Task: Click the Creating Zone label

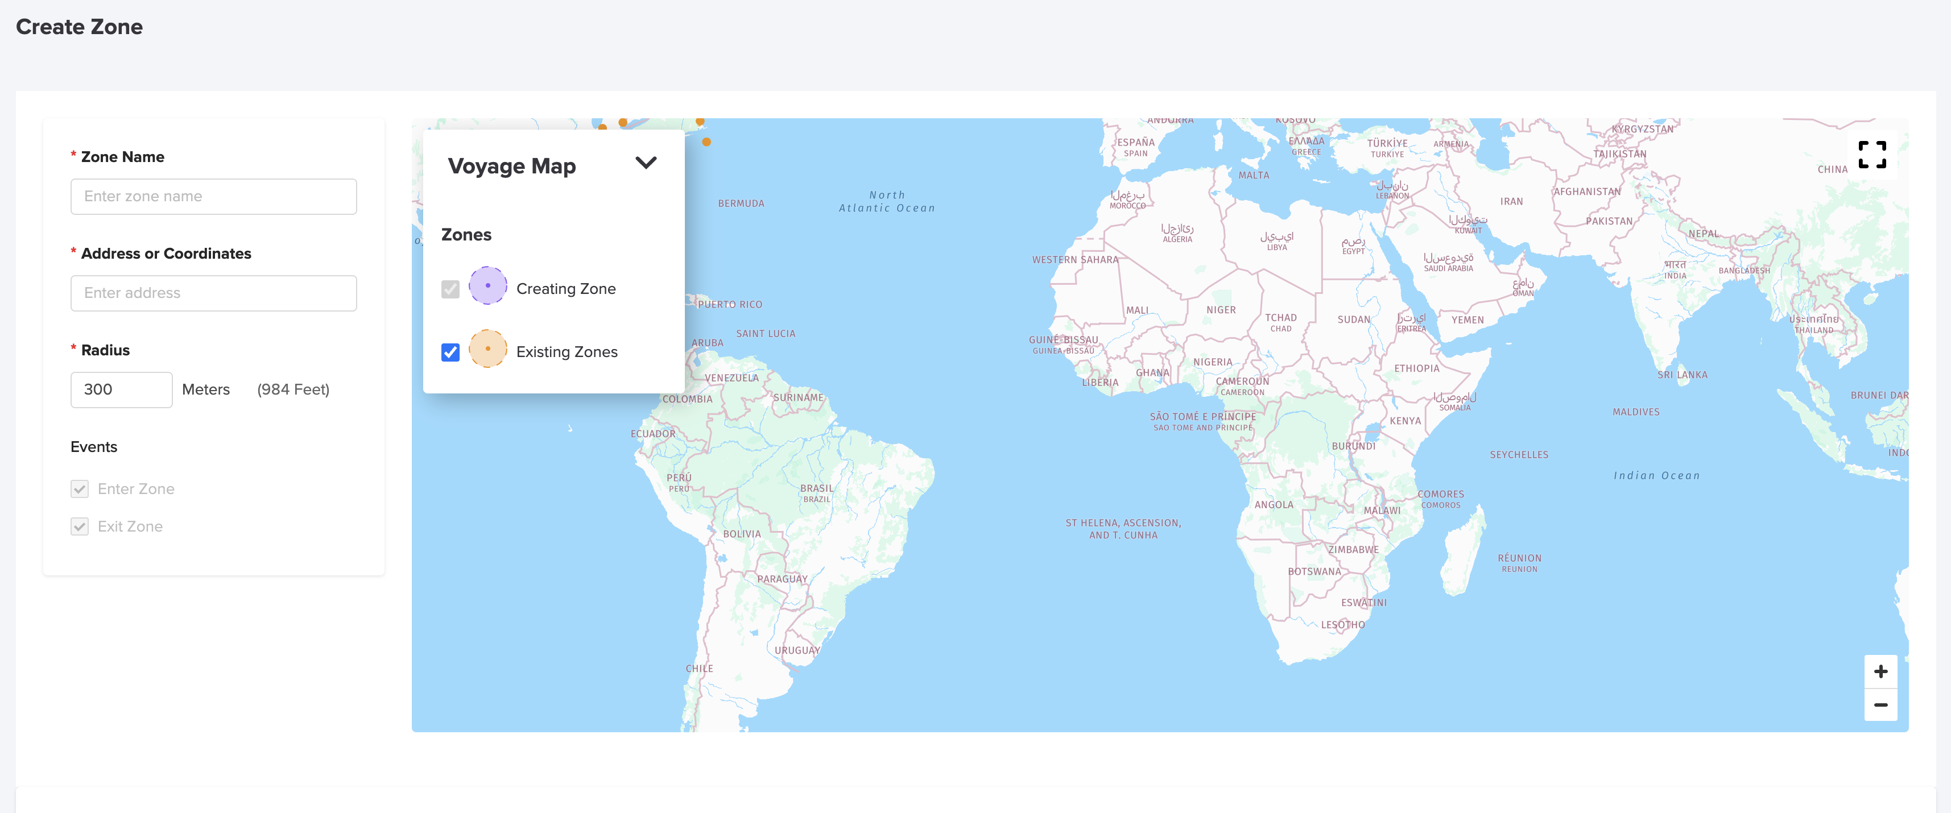Action: click(x=566, y=289)
